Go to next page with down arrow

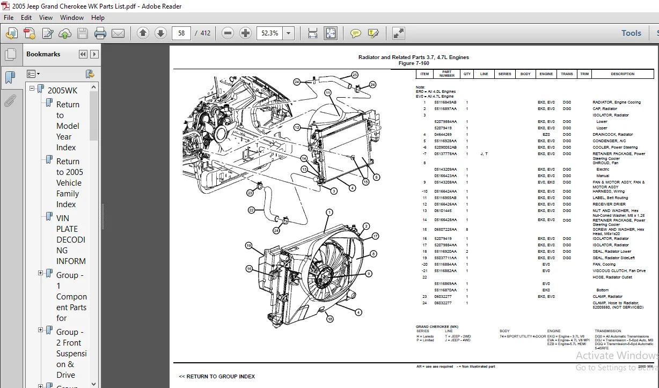(x=160, y=33)
